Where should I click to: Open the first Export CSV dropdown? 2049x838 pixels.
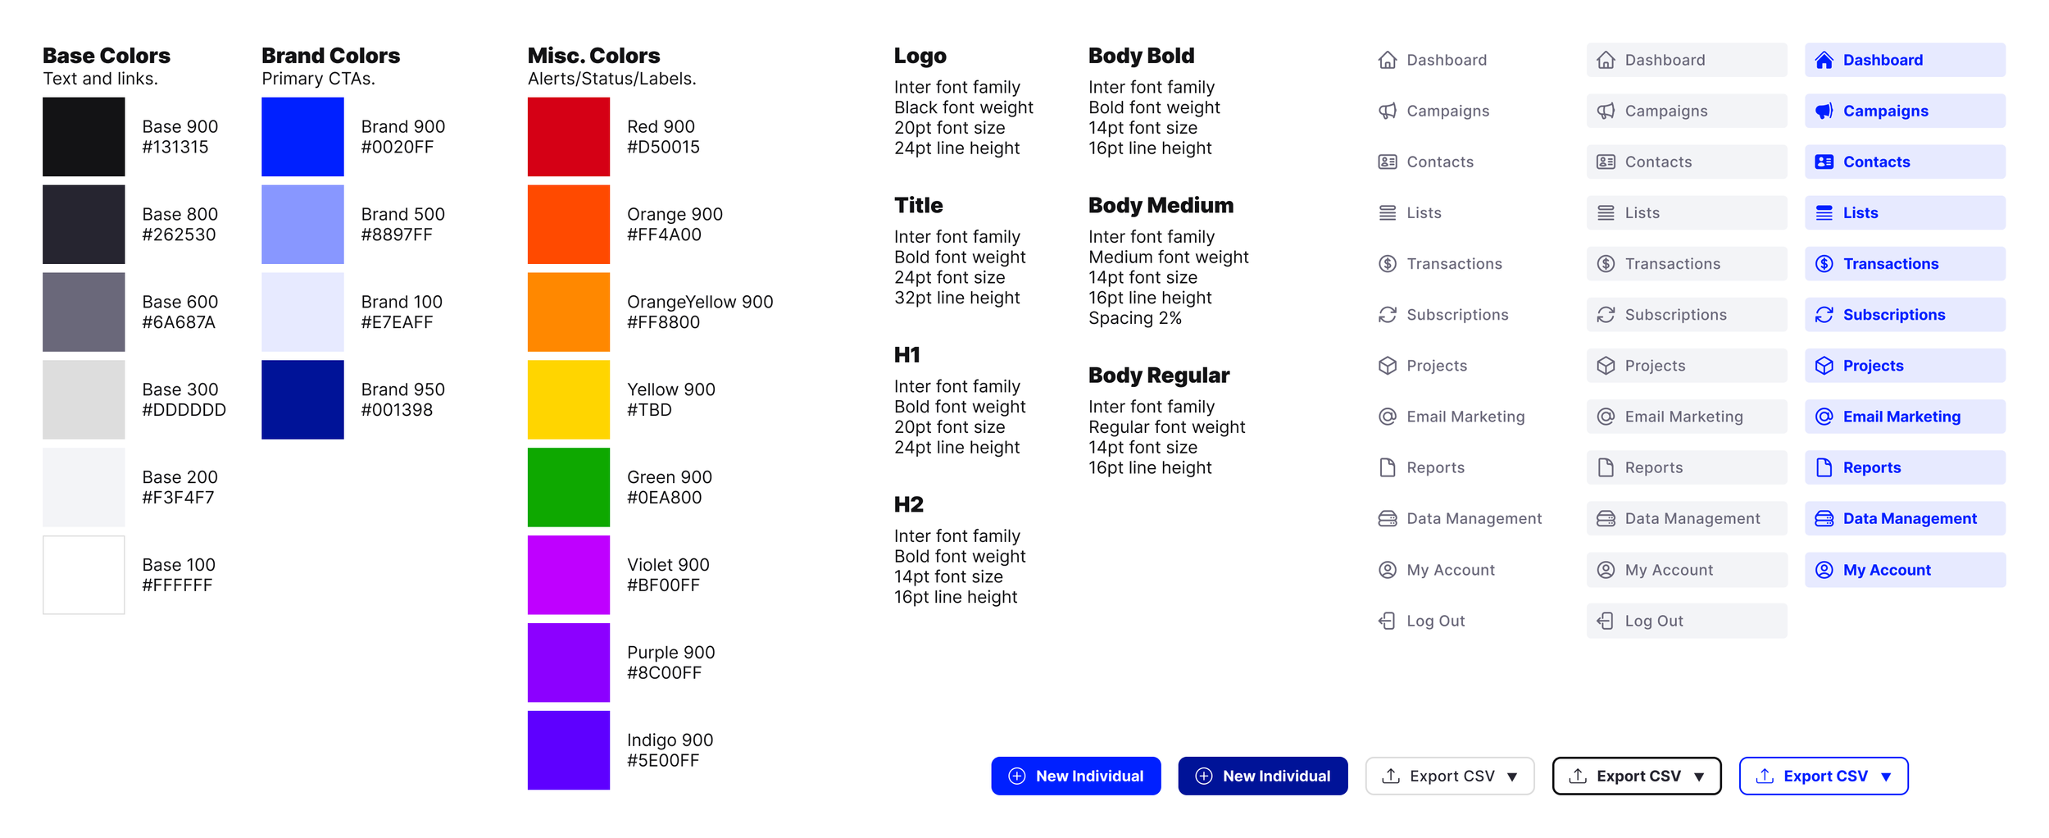[1449, 776]
